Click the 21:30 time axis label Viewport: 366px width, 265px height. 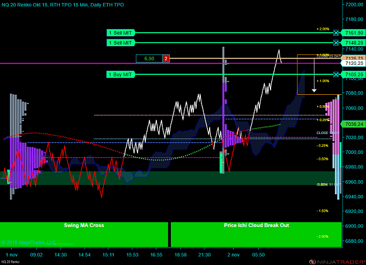pos(204,254)
